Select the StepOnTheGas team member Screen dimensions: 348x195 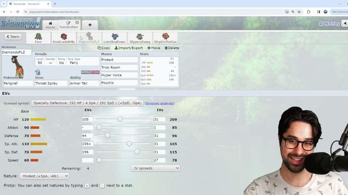(x=165, y=38)
